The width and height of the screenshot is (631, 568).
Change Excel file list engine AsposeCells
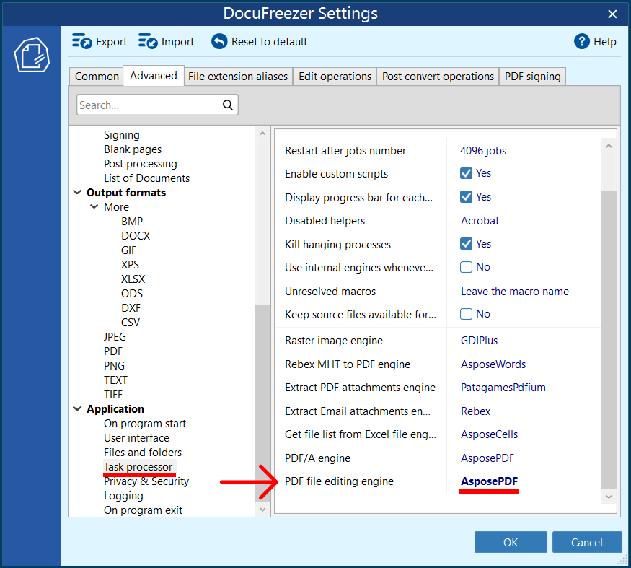tap(489, 434)
